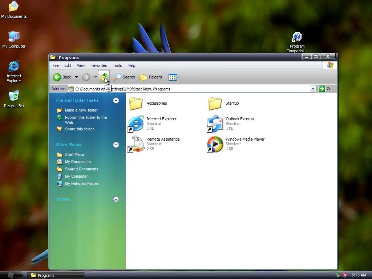Maximize the Programs window
The width and height of the screenshot is (372, 279).
(x=316, y=56)
